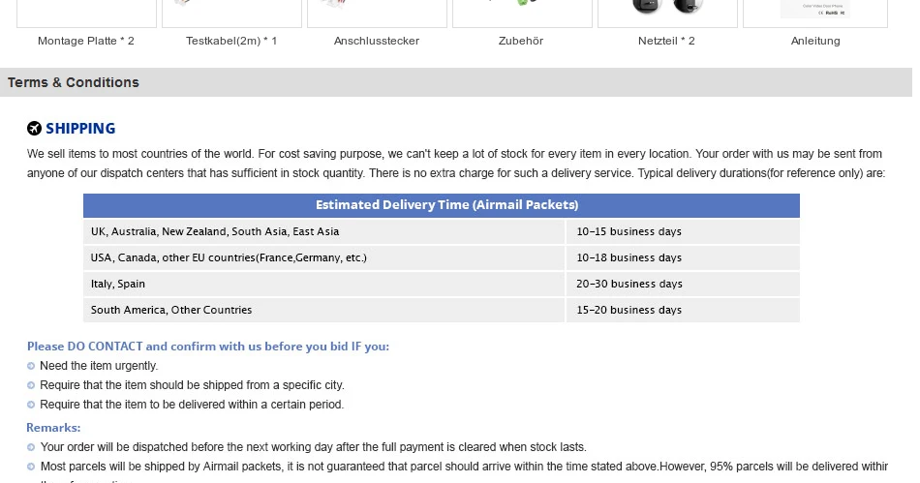Click the anyone of our dispatch centers sentence

pos(456,173)
